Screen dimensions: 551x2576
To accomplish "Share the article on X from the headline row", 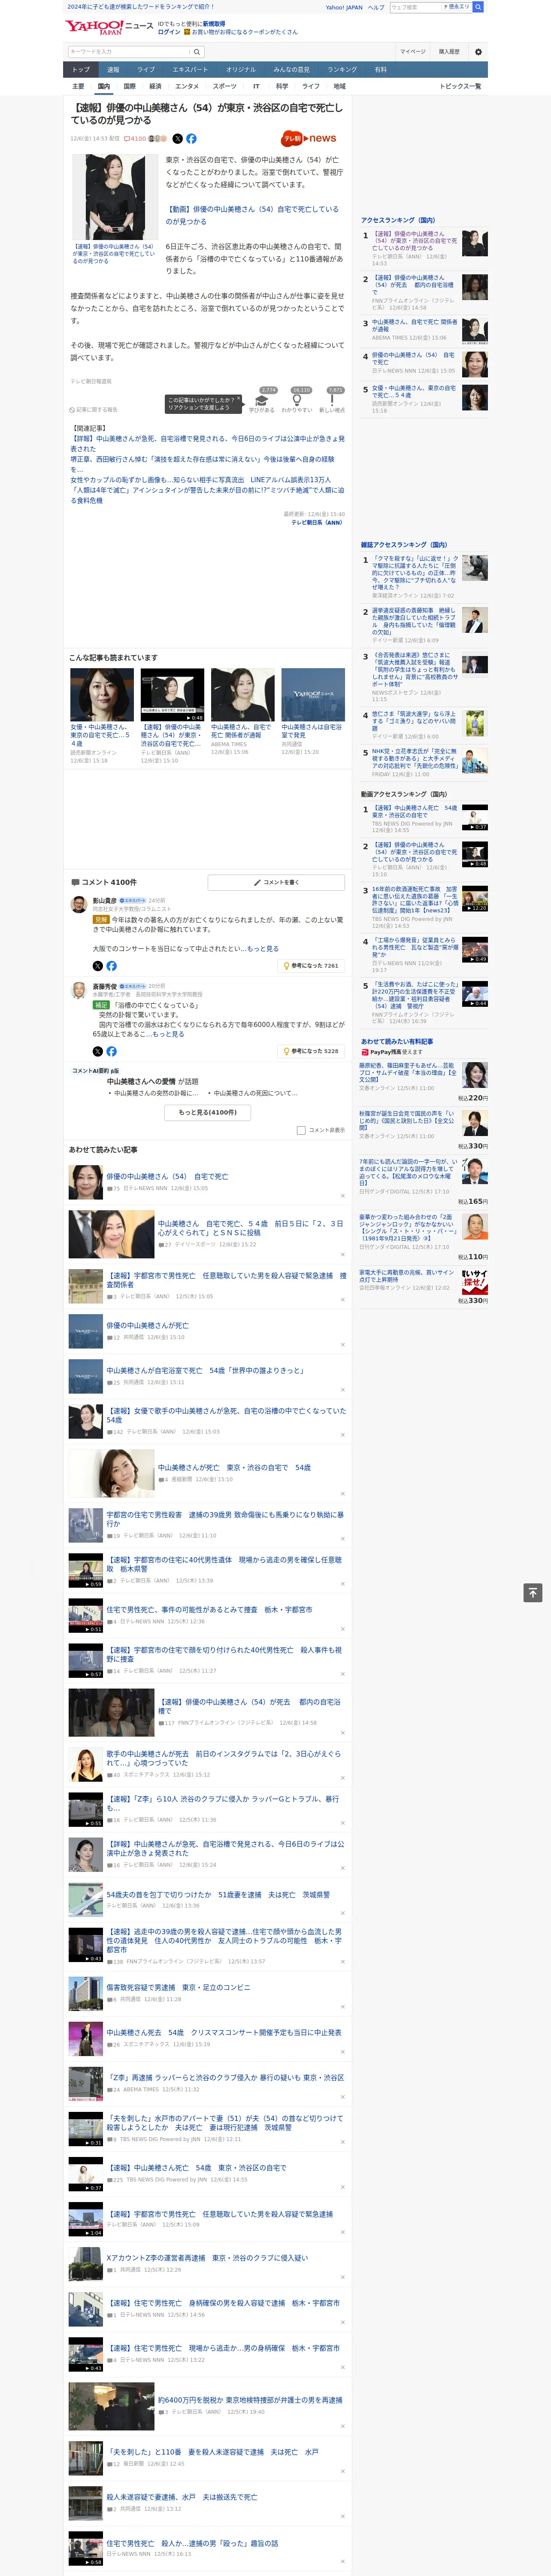I will [x=178, y=139].
